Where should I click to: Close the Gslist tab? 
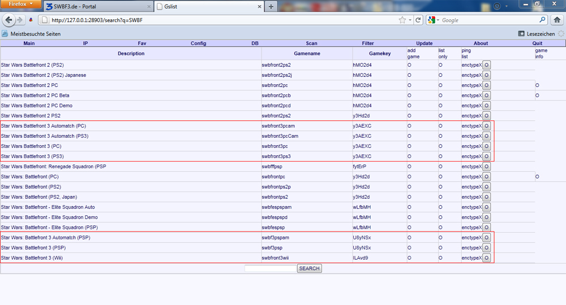(259, 6)
